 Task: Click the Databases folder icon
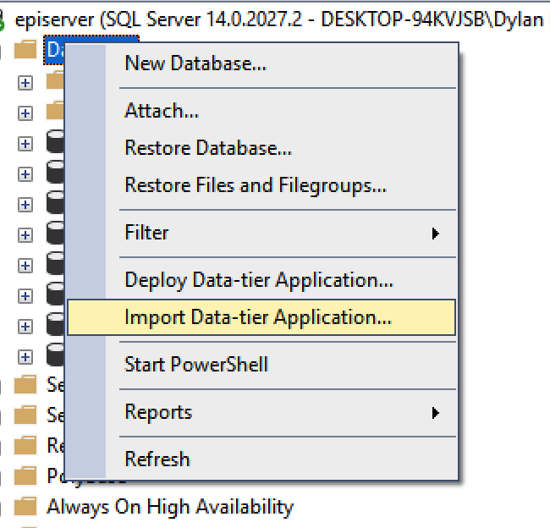point(25,49)
